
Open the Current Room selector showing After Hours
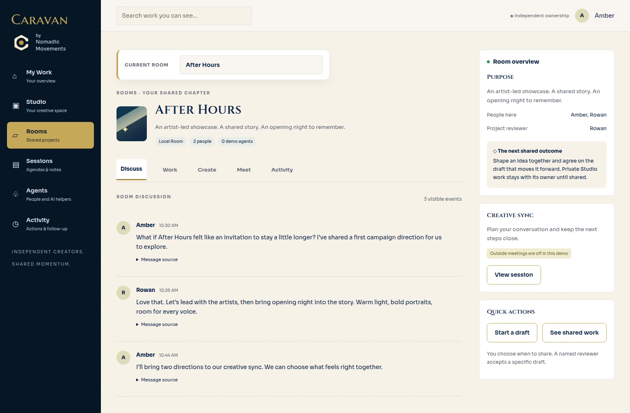251,65
